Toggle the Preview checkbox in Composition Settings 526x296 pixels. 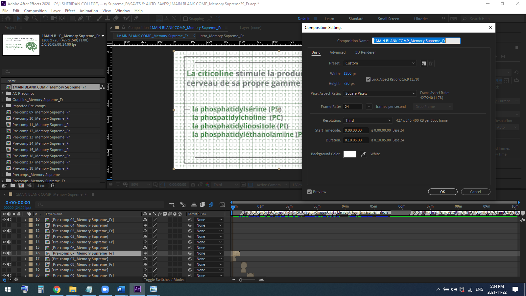(x=309, y=192)
